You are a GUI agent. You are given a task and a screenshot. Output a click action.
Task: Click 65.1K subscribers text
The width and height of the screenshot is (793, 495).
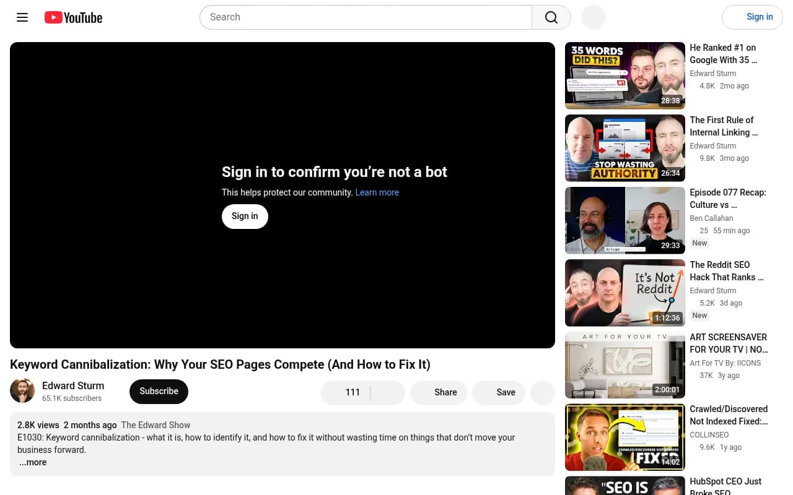(72, 398)
